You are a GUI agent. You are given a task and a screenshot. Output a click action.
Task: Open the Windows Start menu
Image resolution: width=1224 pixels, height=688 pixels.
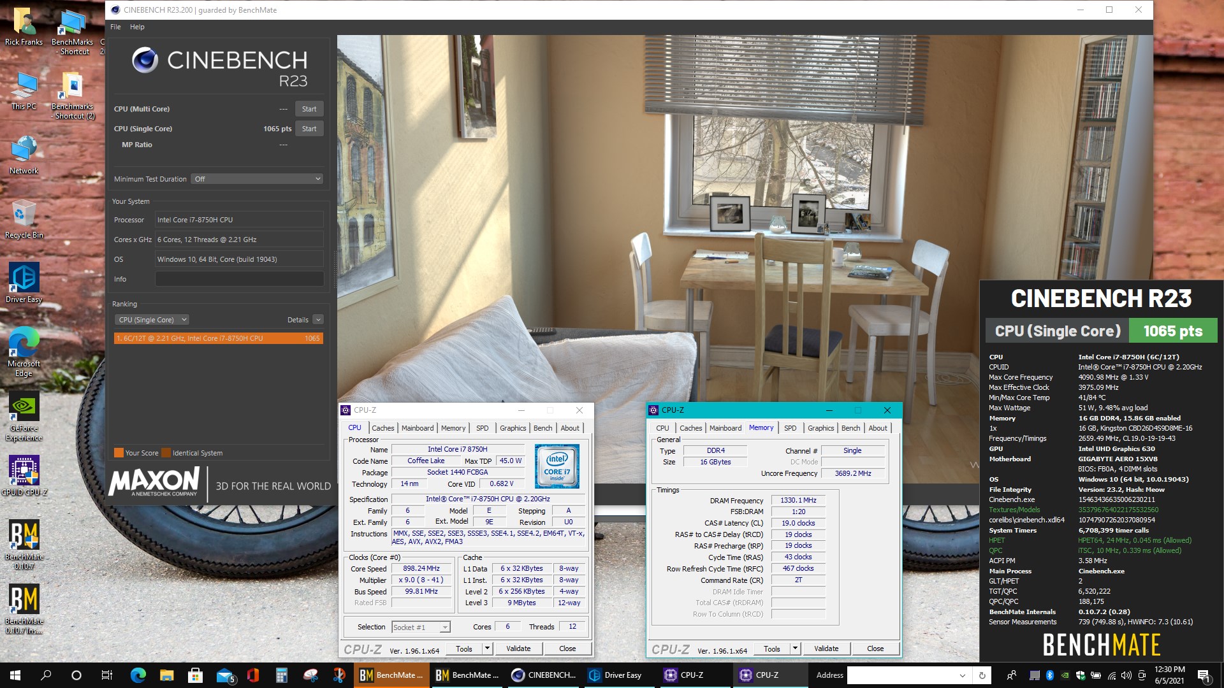coord(15,675)
